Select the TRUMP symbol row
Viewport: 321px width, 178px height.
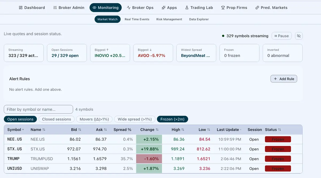pos(153,159)
